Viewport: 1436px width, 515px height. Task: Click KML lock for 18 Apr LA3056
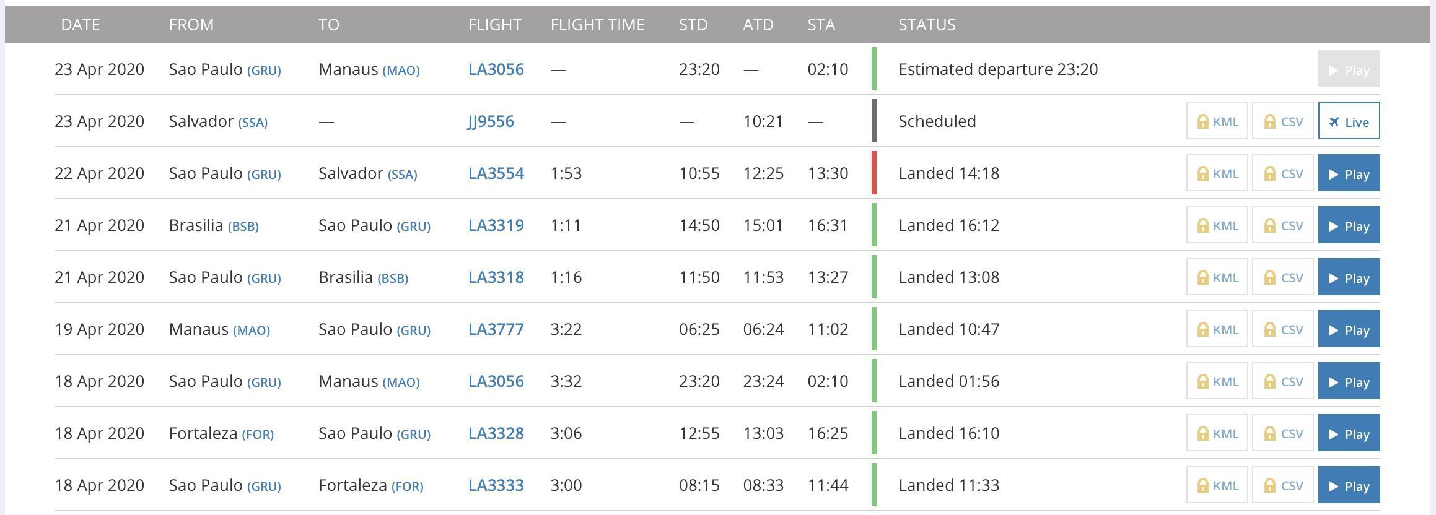click(x=1217, y=381)
